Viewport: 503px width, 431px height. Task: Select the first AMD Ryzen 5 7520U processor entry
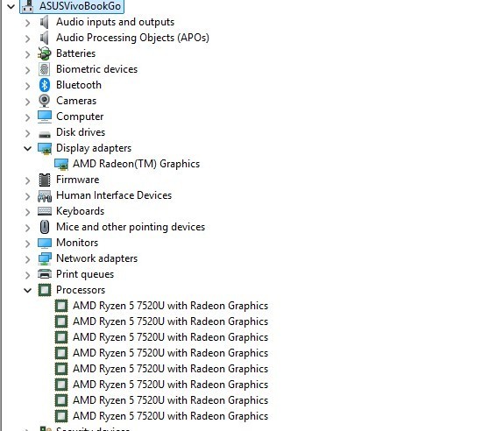[170, 306]
